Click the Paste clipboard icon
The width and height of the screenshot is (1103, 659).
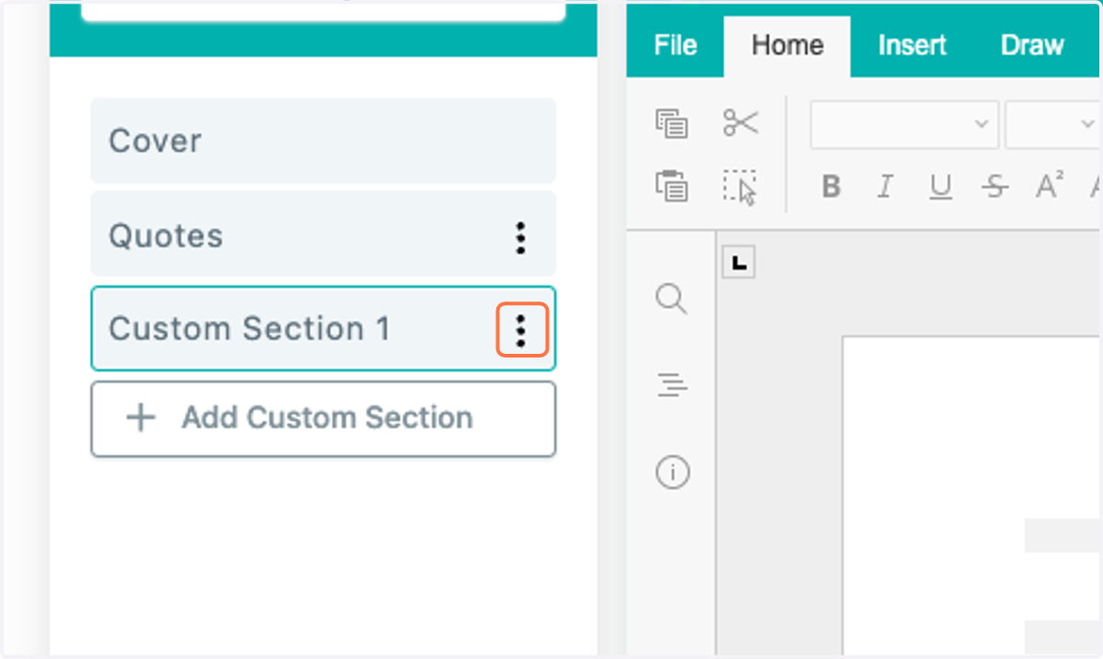[x=672, y=186]
